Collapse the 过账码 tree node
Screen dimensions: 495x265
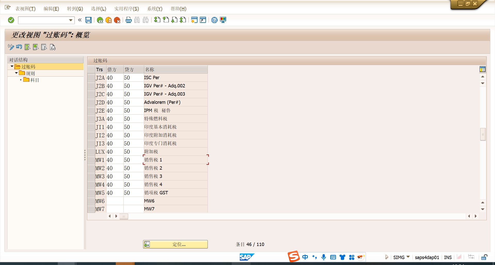(x=12, y=67)
